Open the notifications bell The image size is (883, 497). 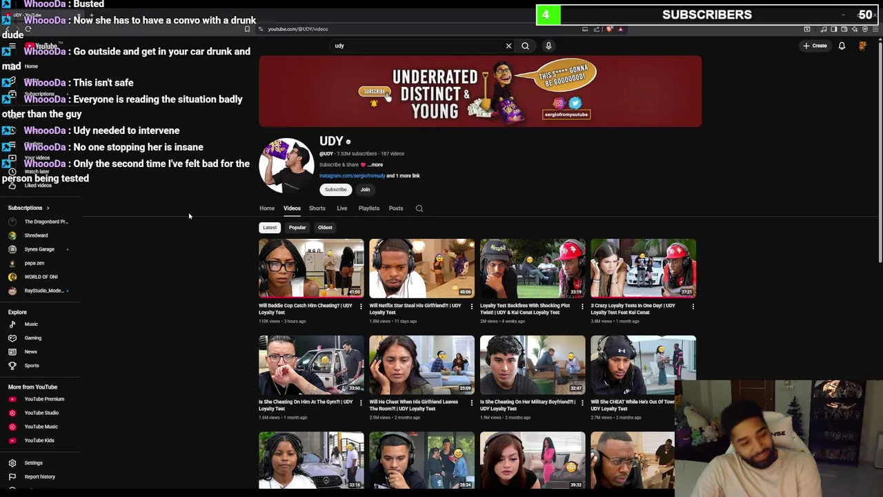(842, 46)
